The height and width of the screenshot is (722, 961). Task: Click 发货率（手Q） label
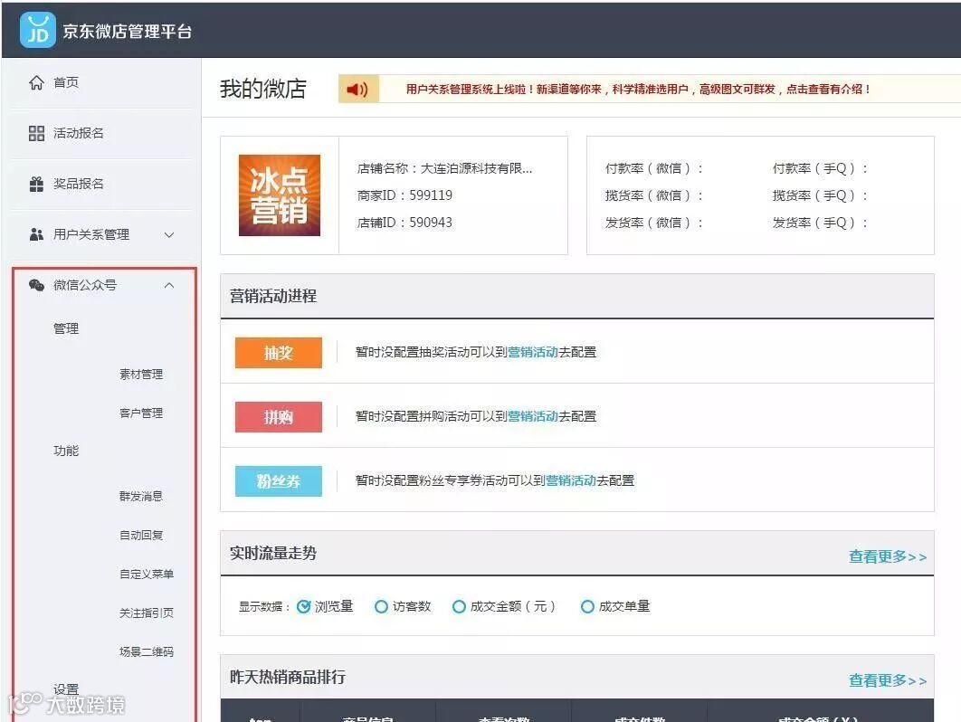point(820,223)
